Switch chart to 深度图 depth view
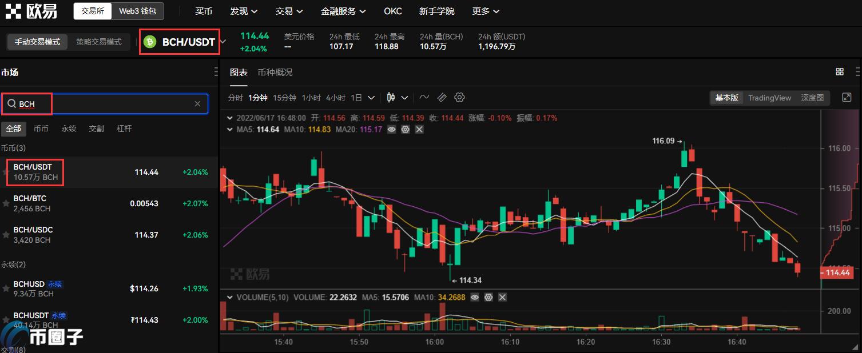Image resolution: width=862 pixels, height=353 pixels. pos(812,98)
